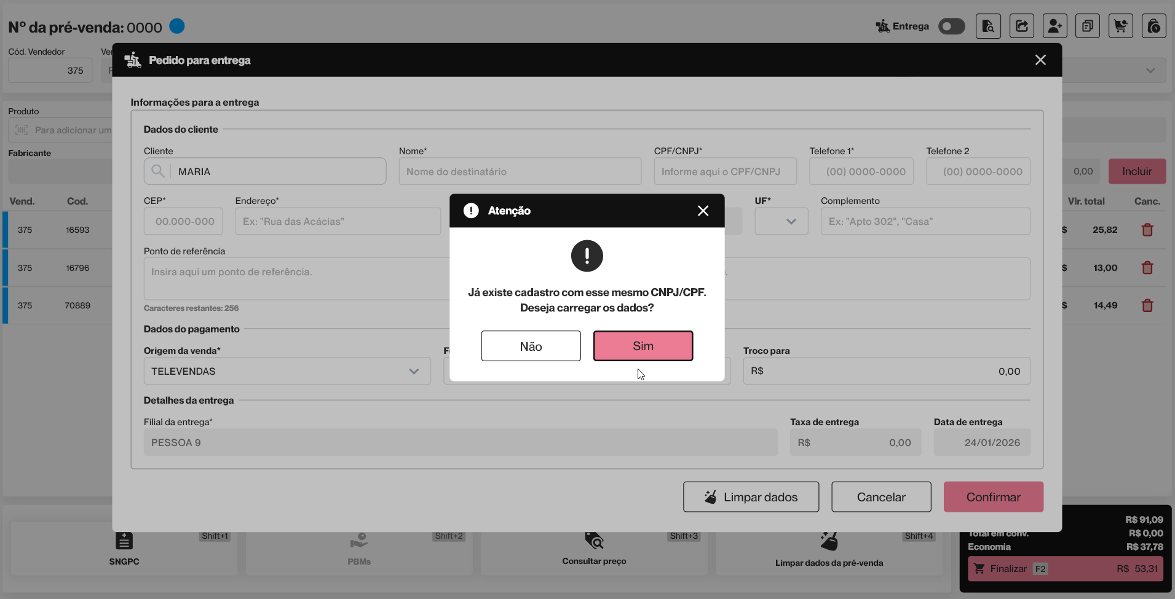1175x599 pixels.
Task: Click the Troco para amount field
Action: 887,371
